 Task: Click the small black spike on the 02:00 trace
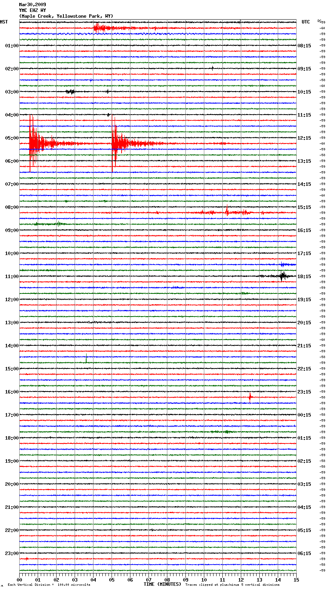(212, 68)
